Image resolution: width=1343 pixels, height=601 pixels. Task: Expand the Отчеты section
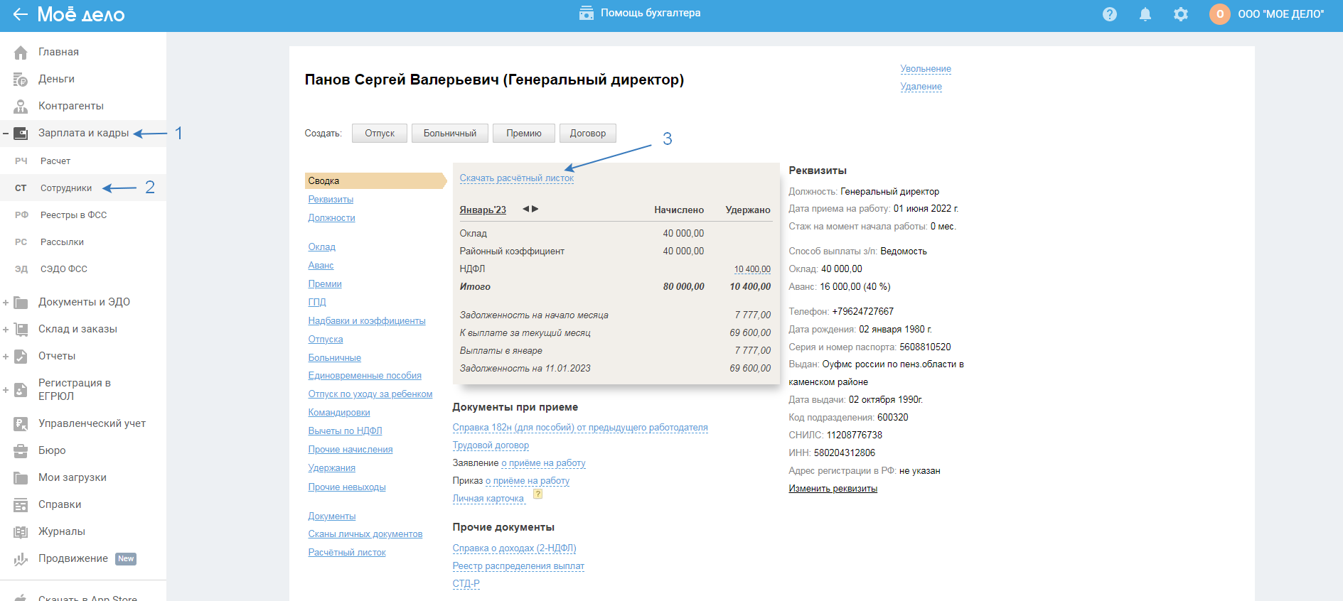(6, 357)
